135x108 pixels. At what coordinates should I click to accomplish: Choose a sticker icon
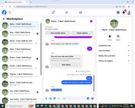[x=55, y=98]
